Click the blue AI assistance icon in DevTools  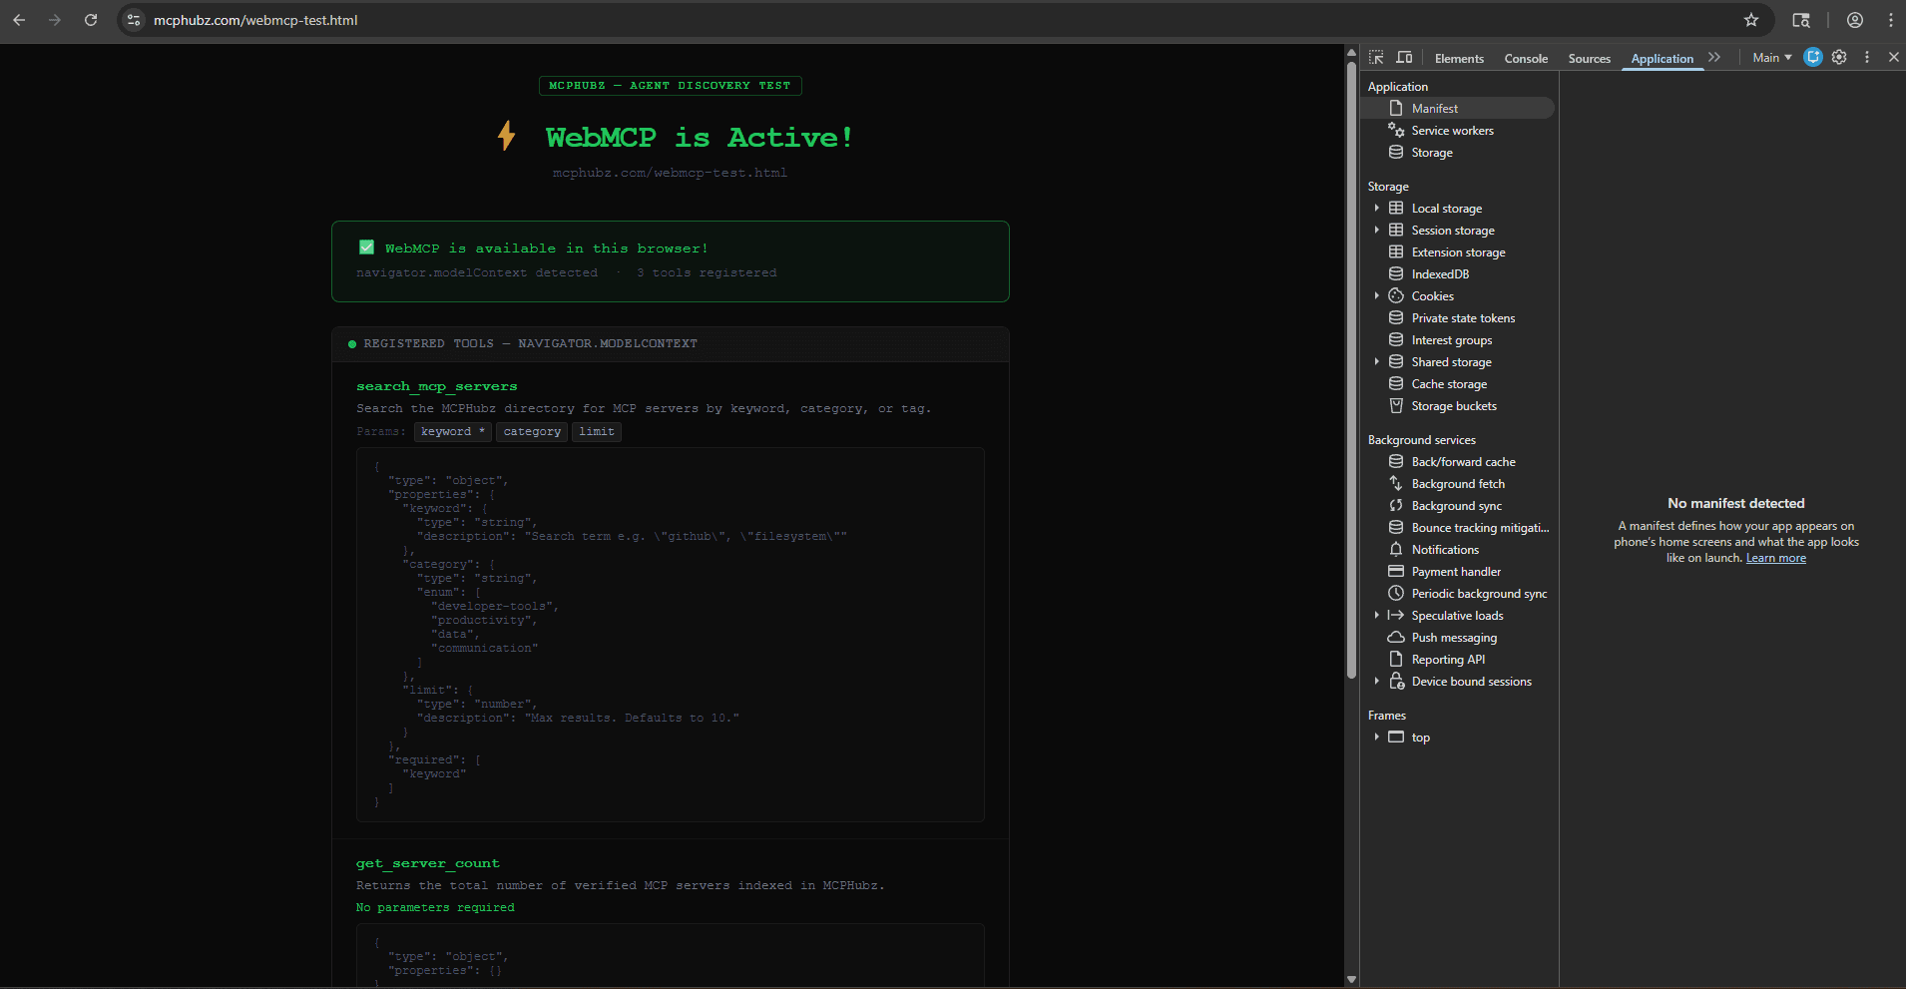(1813, 58)
